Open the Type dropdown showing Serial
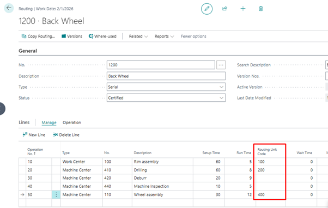Image resolution: width=328 pixels, height=208 pixels. (166, 87)
